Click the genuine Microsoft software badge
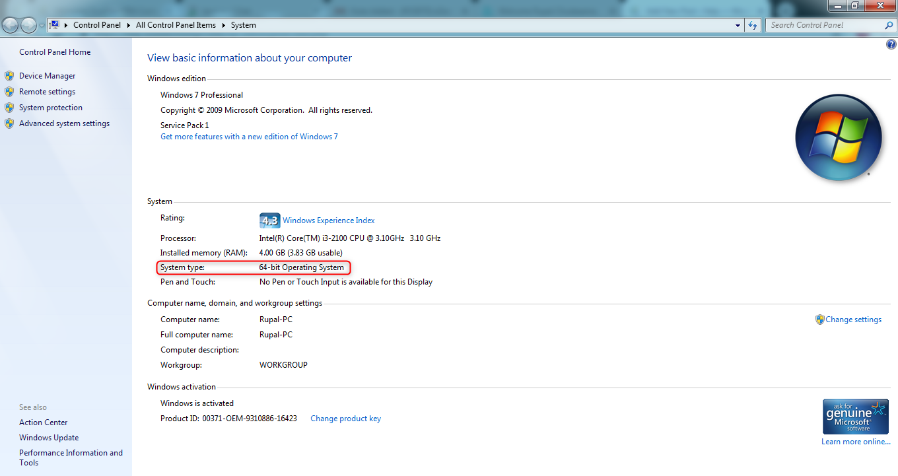Viewport: 898px width, 476px height. (x=855, y=417)
